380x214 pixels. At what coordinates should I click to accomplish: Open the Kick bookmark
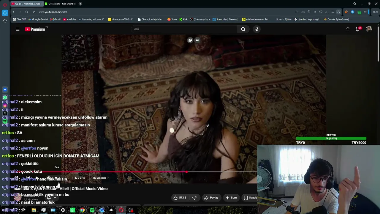click(183, 19)
